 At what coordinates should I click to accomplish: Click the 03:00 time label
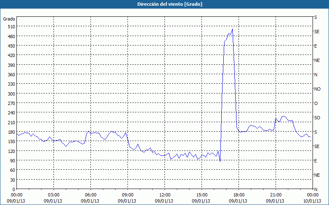pyautogui.click(x=54, y=195)
